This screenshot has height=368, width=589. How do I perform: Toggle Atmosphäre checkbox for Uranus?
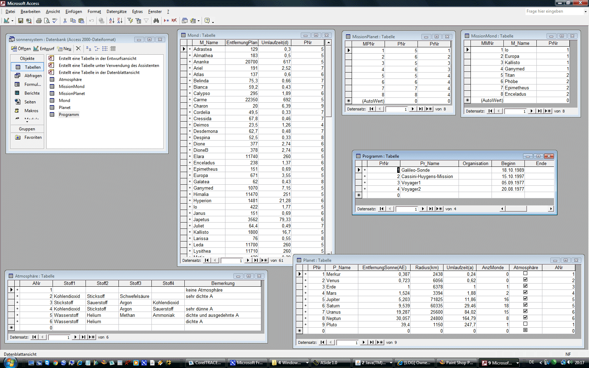coord(525,311)
